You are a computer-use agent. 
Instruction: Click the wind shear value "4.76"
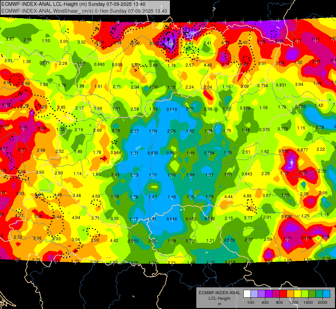(225, 43)
